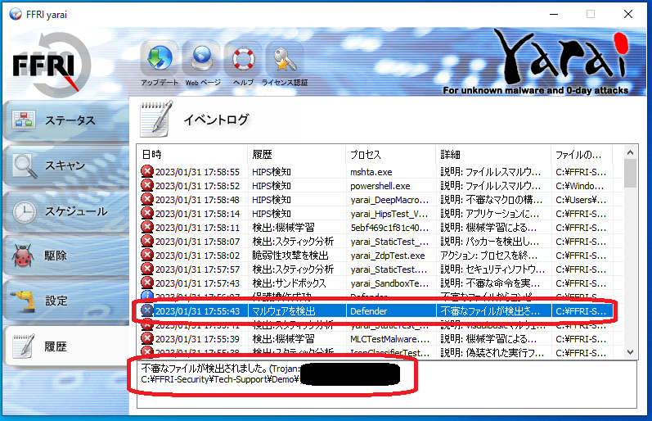Image resolution: width=652 pixels, height=421 pixels.
Task: Click the 駆除 ladybug icon
Action: pyautogui.click(x=24, y=256)
